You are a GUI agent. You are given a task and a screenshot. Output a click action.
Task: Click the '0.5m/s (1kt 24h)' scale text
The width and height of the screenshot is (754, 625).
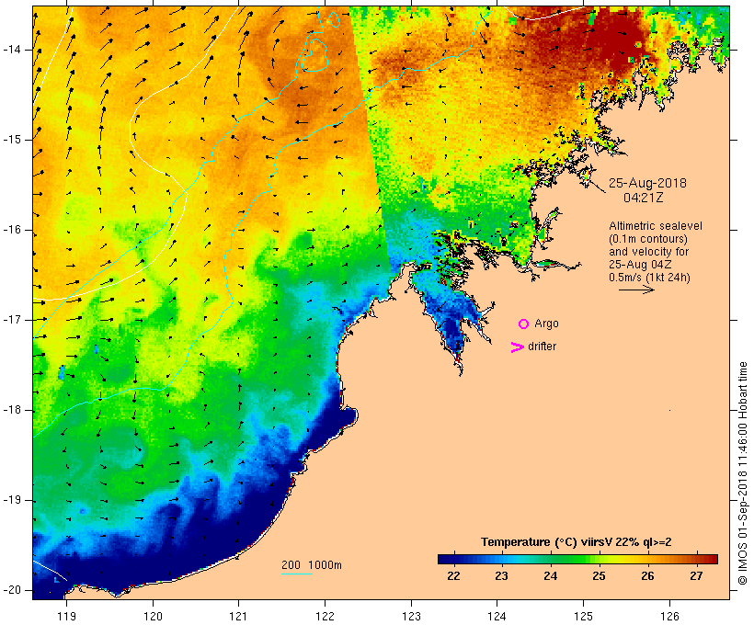pyautogui.click(x=649, y=278)
